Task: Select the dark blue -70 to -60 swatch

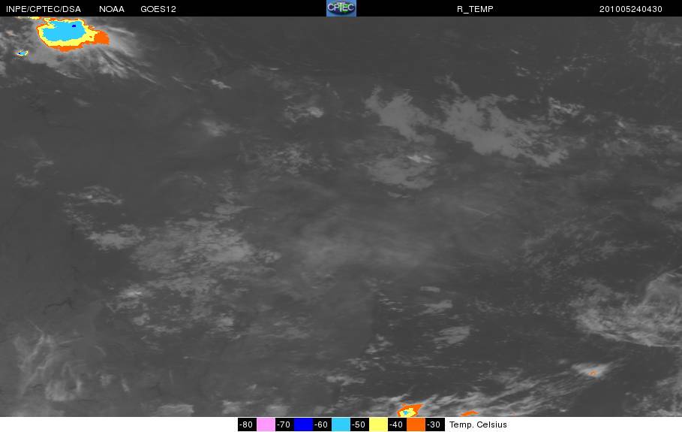Action: 303,424
